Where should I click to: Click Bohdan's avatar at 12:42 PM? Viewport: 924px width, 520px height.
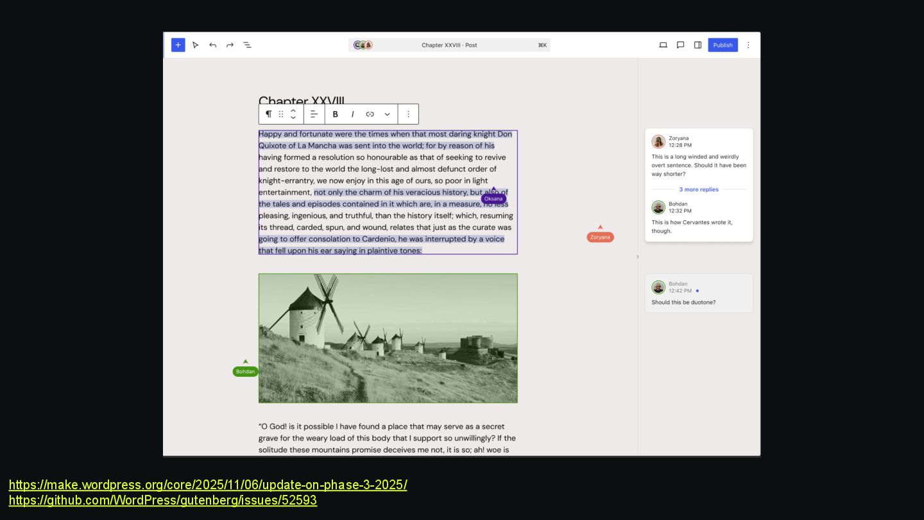pos(658,287)
